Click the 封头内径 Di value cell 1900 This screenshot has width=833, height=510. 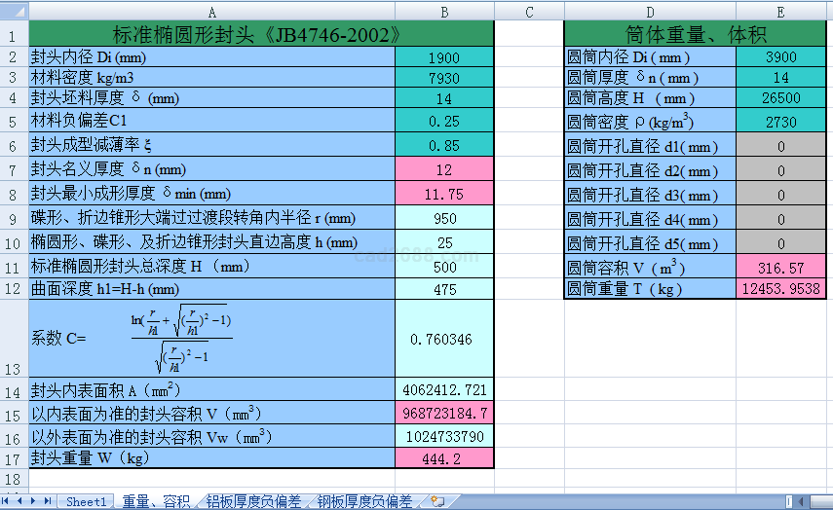coord(444,58)
